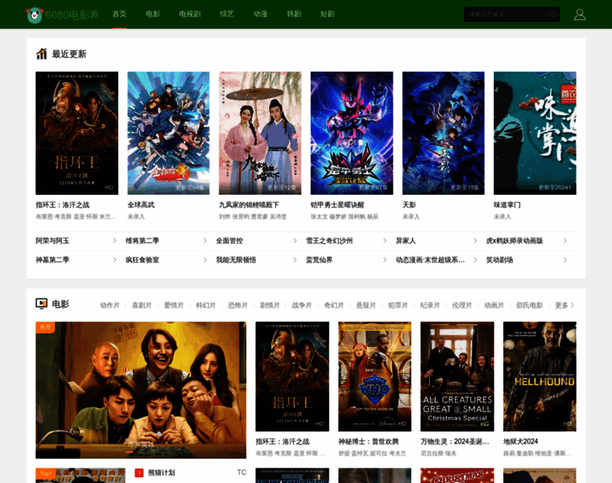The width and height of the screenshot is (612, 483).
Task: Open 神秘博士:普世欢腾 Doctor Who poster
Action: point(374,377)
